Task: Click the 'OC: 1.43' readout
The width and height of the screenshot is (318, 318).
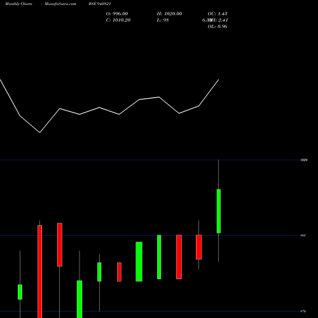Action: click(x=218, y=14)
